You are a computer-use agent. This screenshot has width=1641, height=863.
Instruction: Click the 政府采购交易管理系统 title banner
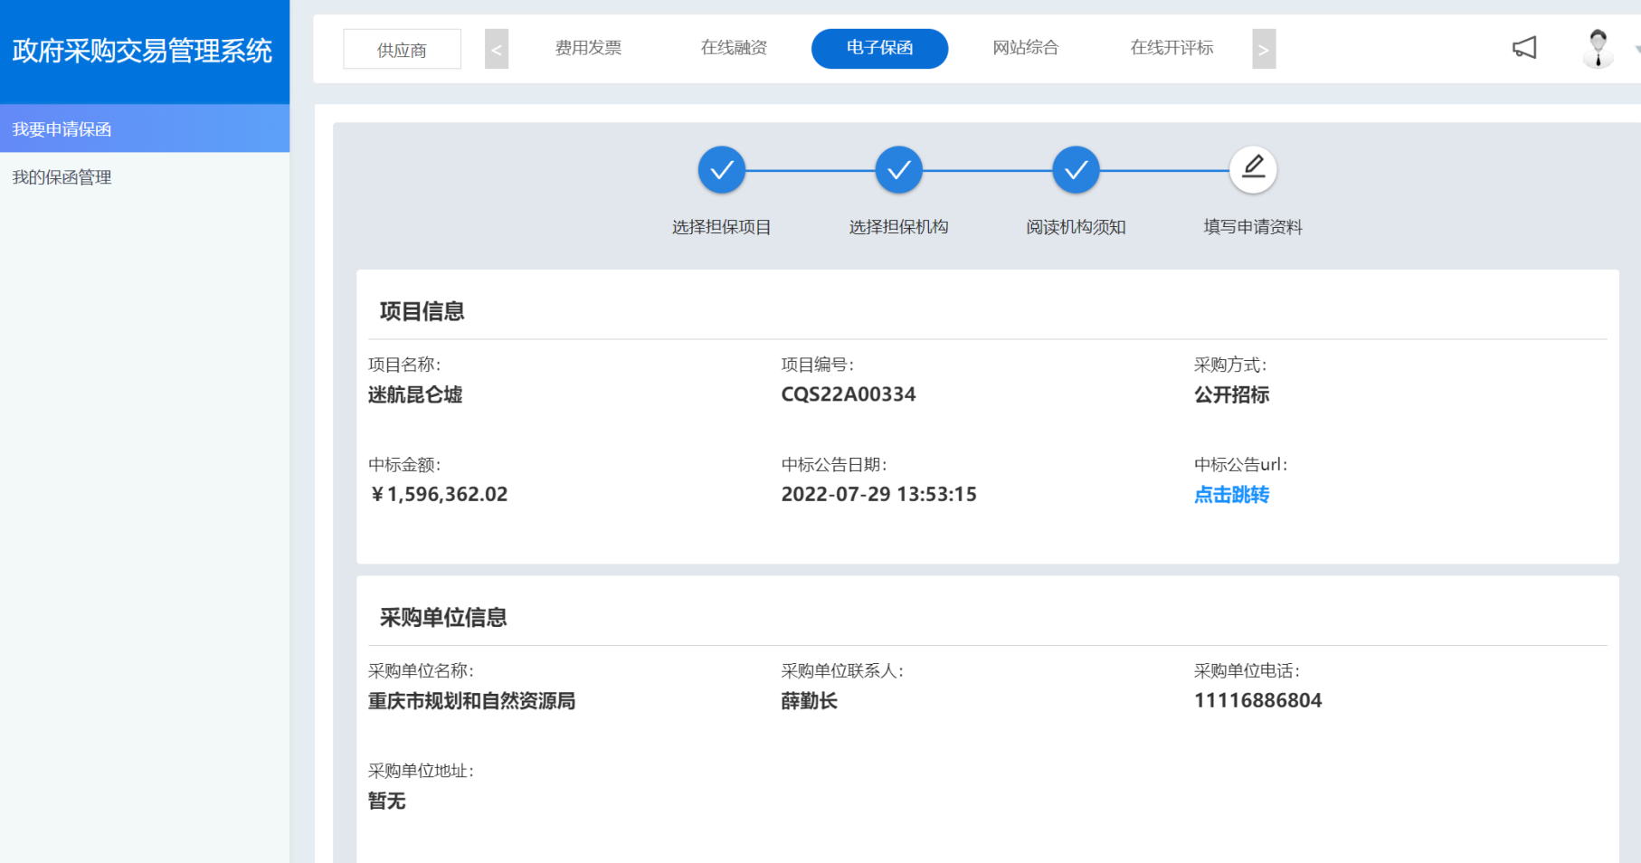pos(142,51)
